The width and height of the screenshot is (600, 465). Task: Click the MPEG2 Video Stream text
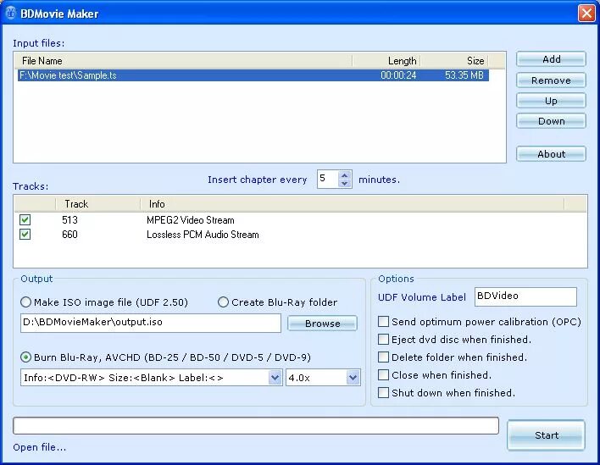[190, 220]
